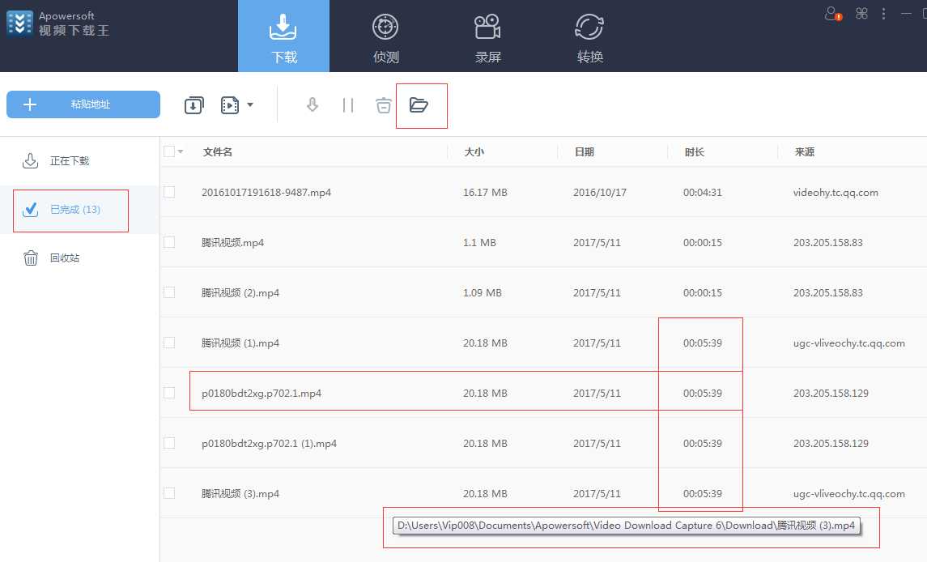Viewport: 927px width, 562px height.
Task: Click the 1.1 MB size cell
Action: (x=479, y=243)
